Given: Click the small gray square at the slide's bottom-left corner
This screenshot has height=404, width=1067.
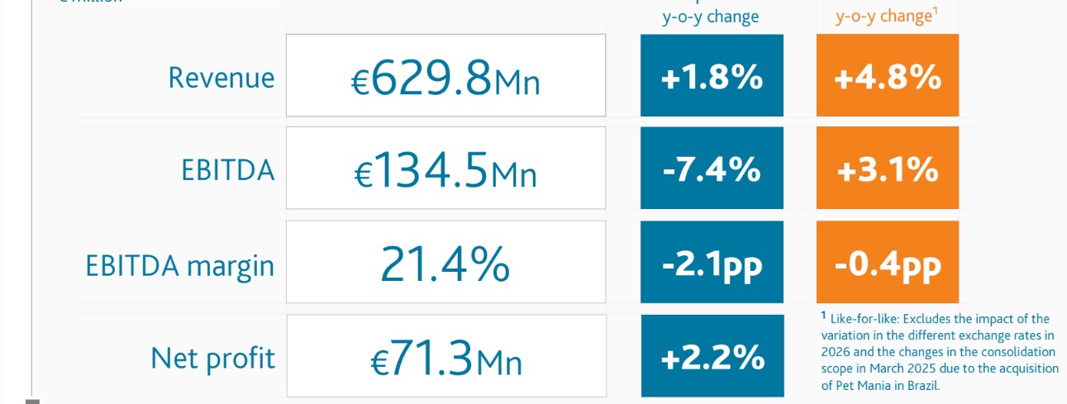Looking at the screenshot, I should click(x=33, y=401).
